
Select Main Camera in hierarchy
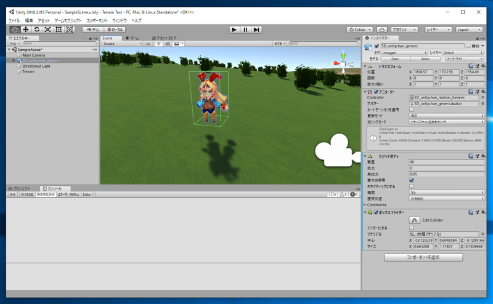(x=34, y=55)
